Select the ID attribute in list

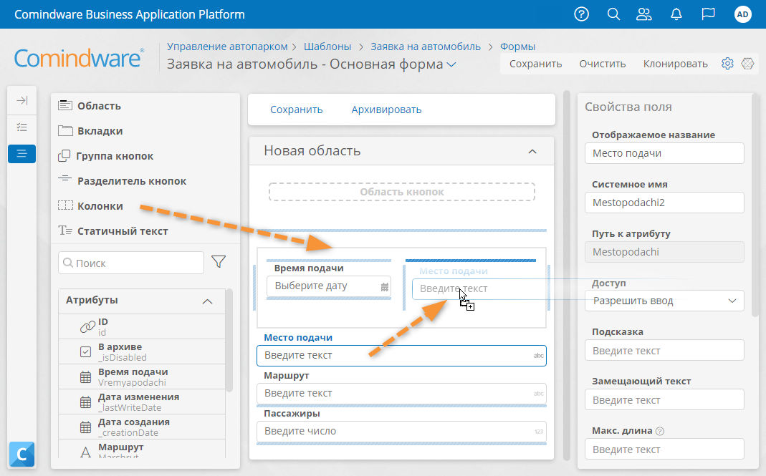click(142, 326)
